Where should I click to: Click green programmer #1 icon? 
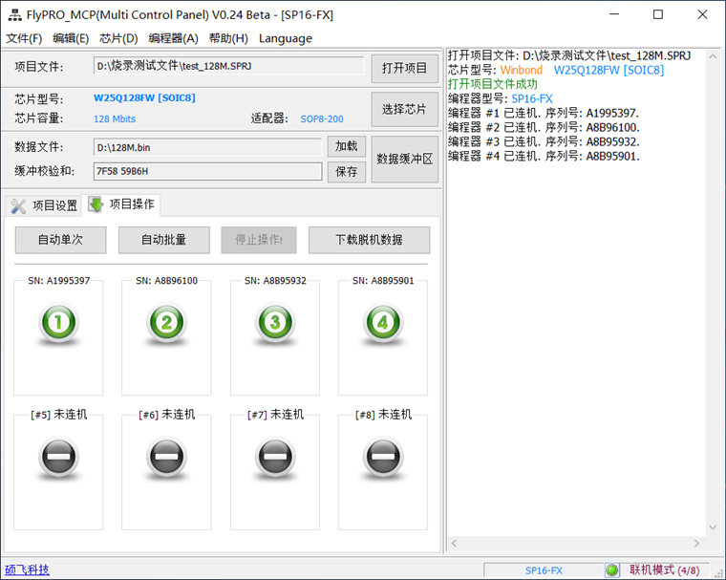point(58,323)
